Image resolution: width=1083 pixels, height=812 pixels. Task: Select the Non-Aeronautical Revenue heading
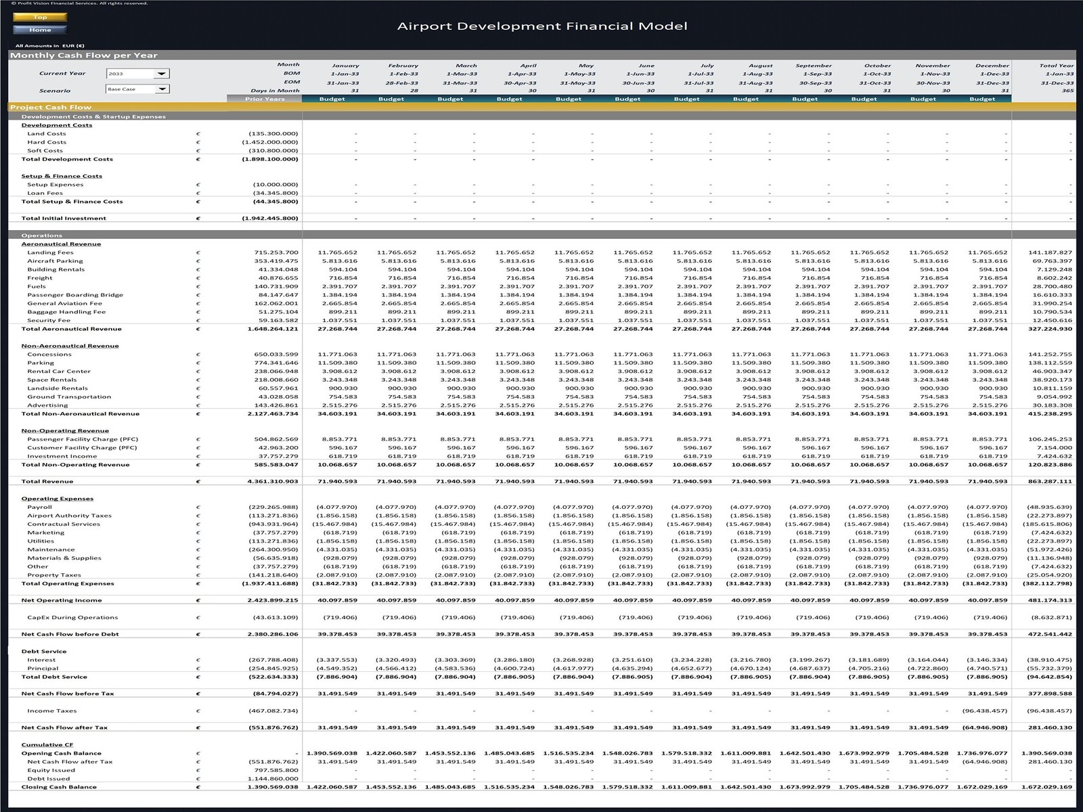point(70,346)
